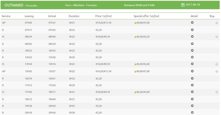This screenshot has width=221, height=115.
Task: Expand details for the 12h22 R train
Action: click(192, 57)
